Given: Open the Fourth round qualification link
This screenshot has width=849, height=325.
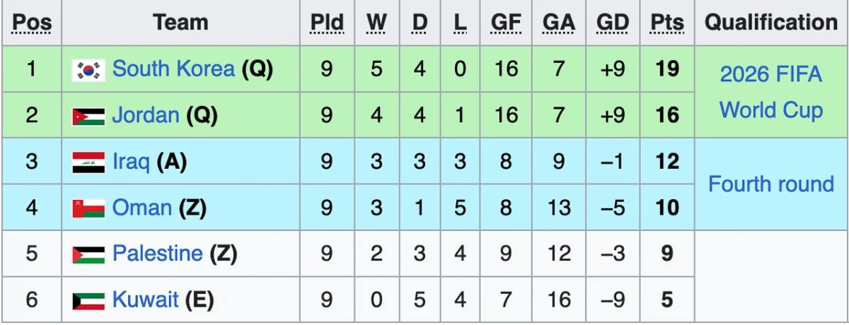Looking at the screenshot, I should pos(771,184).
